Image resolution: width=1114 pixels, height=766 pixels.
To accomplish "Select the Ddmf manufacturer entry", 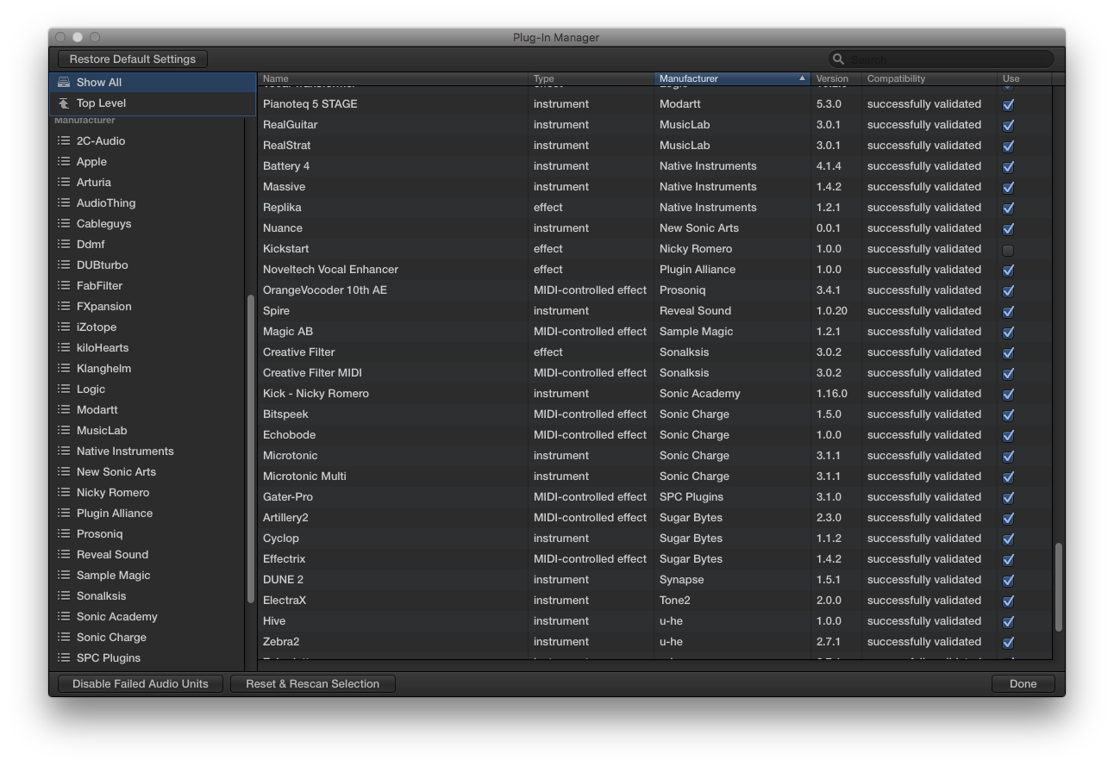I will click(x=147, y=244).
